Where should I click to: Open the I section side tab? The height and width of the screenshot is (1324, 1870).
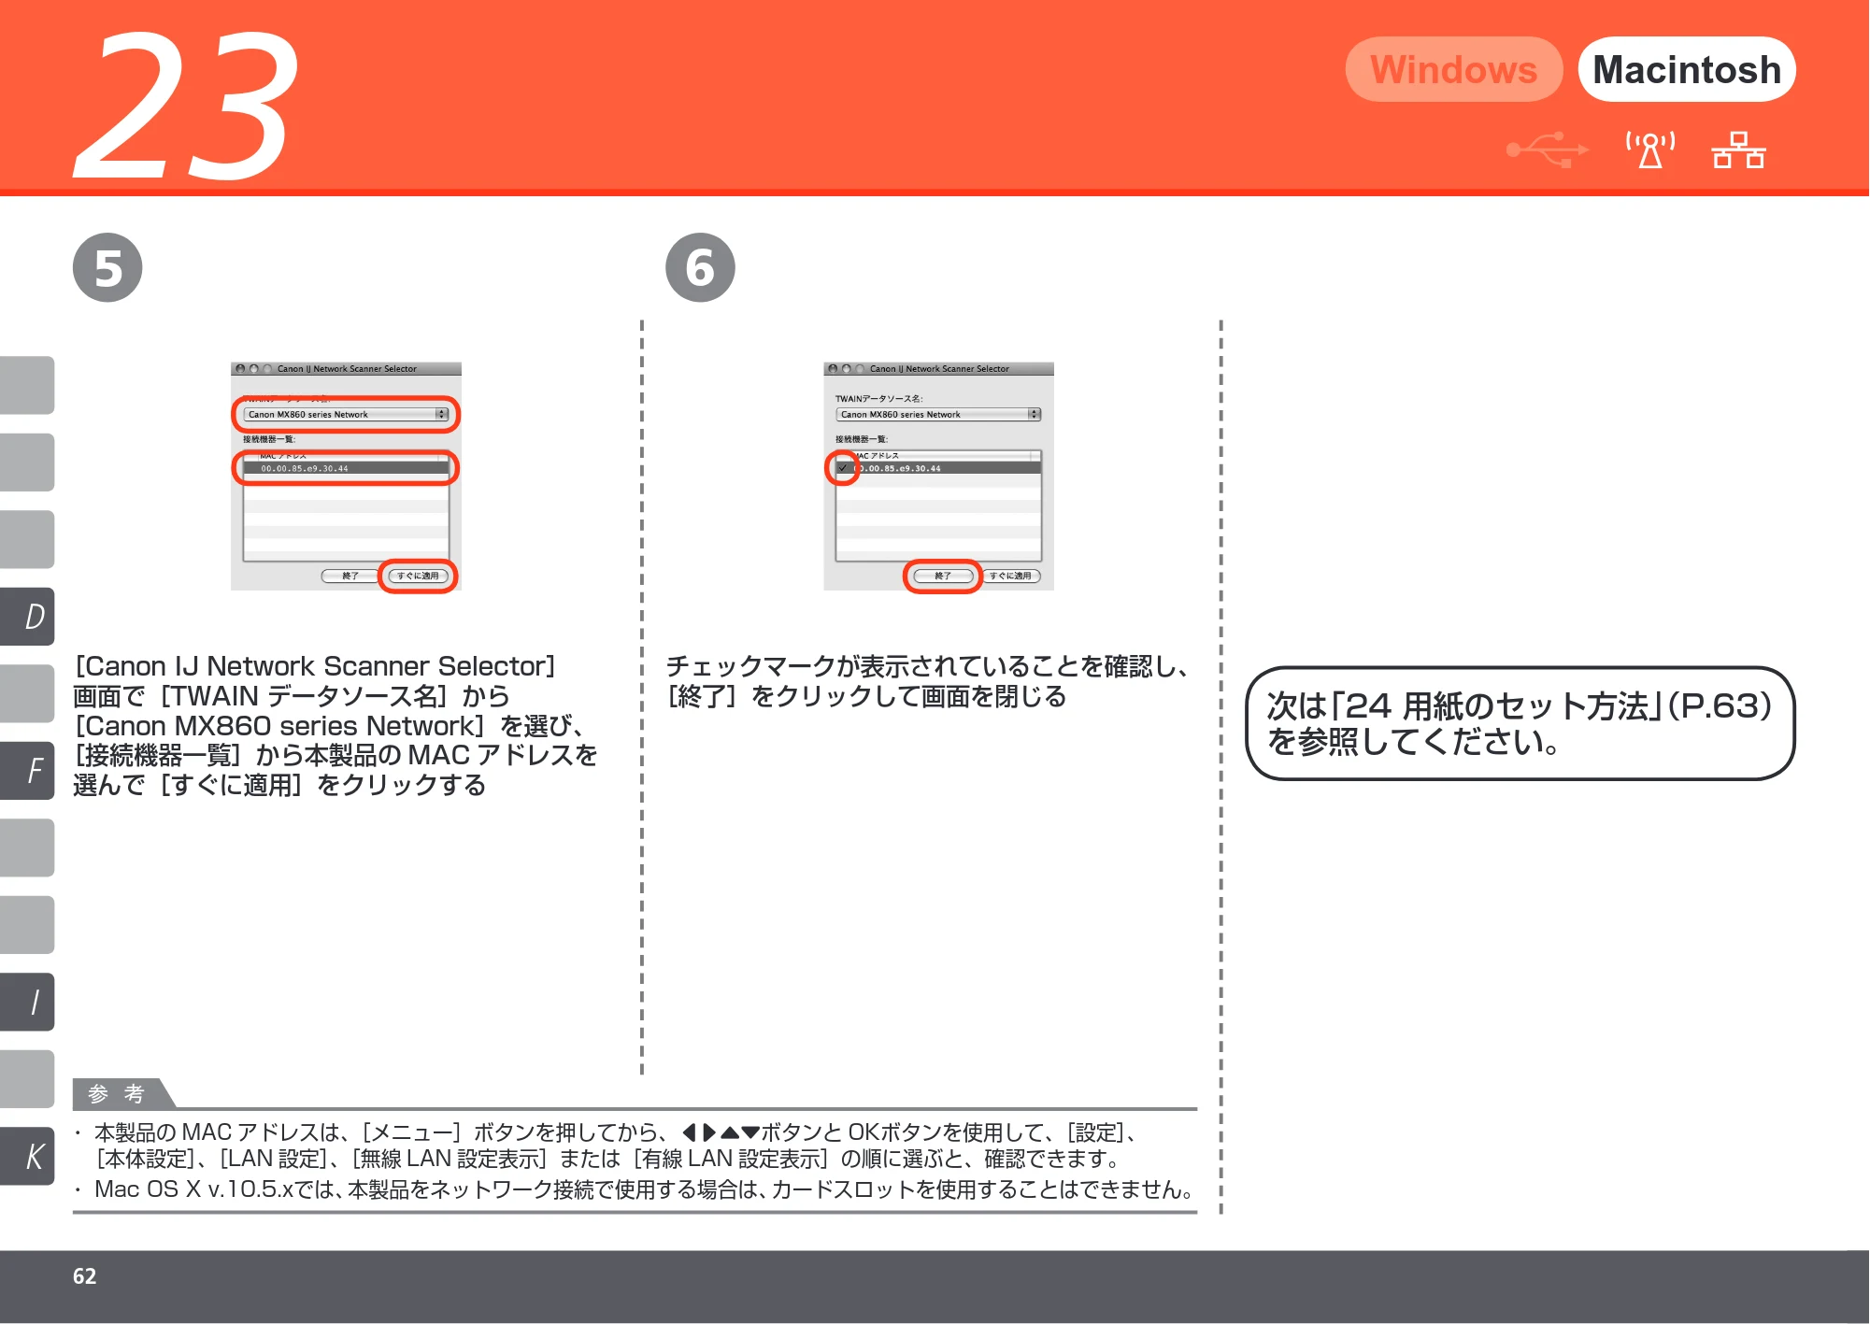click(28, 1002)
